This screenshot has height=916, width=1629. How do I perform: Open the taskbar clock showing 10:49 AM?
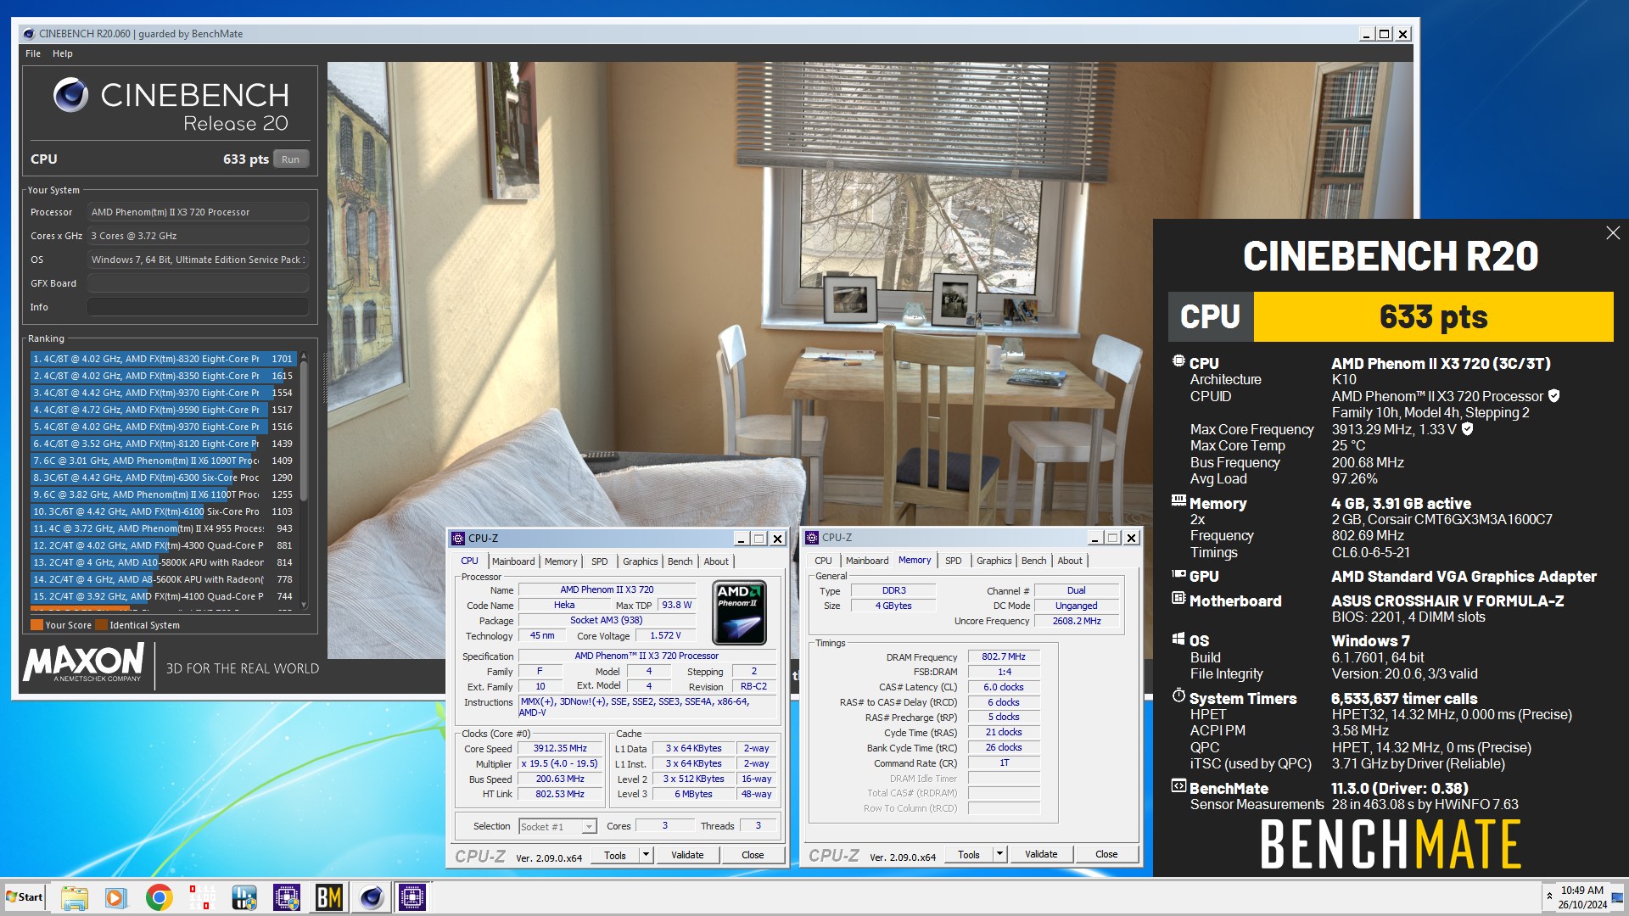coord(1582,897)
